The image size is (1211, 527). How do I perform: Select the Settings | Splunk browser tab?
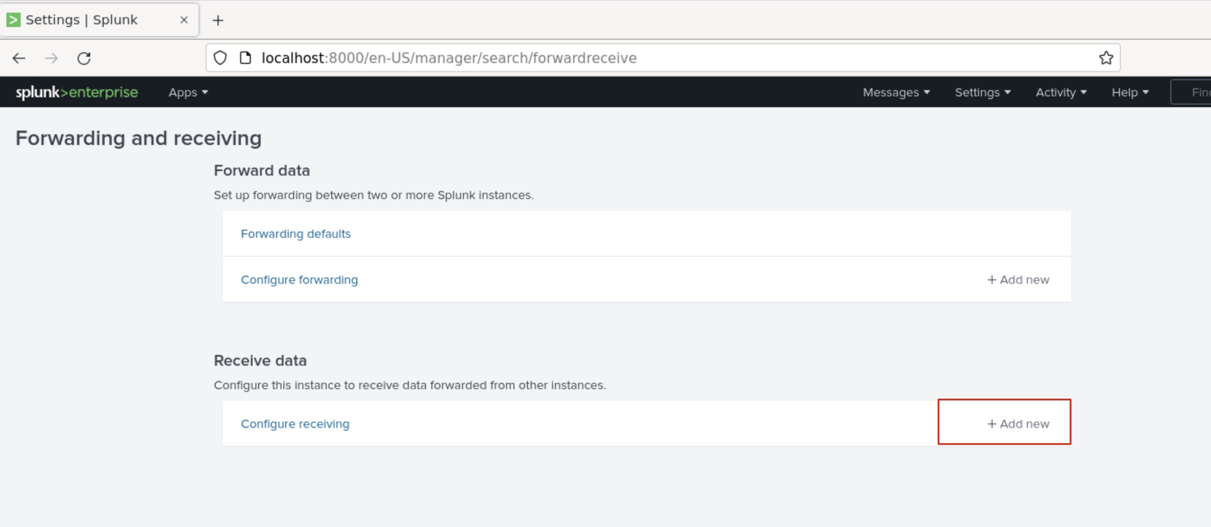click(99, 20)
